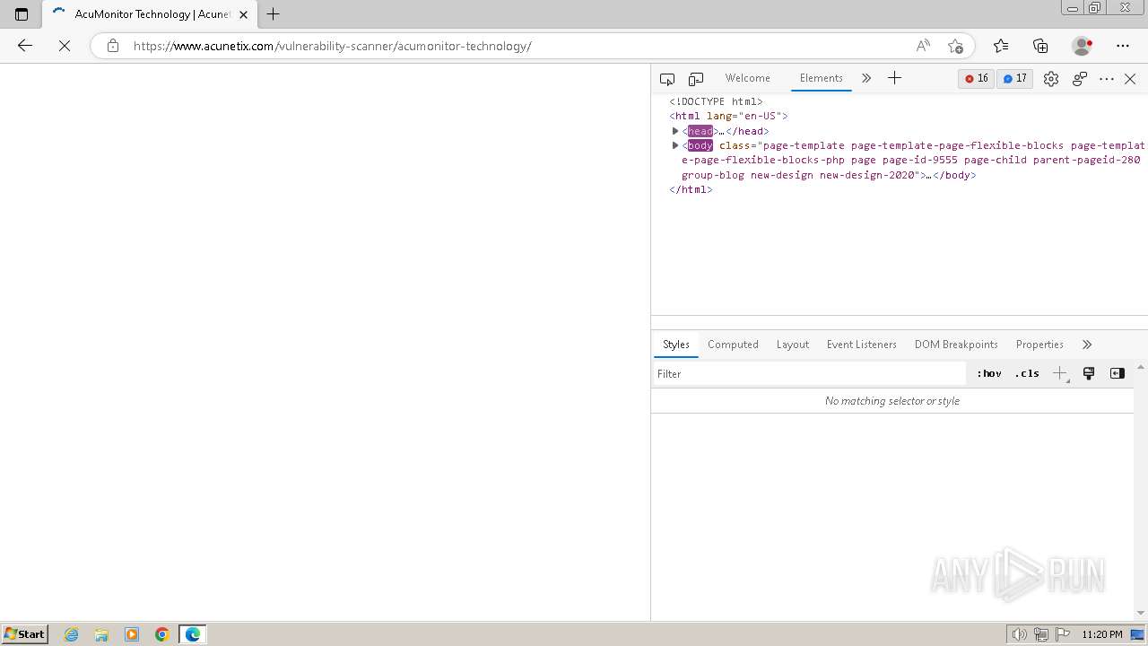Toggle the .cls element classes panel
1148x646 pixels.
[1027, 374]
